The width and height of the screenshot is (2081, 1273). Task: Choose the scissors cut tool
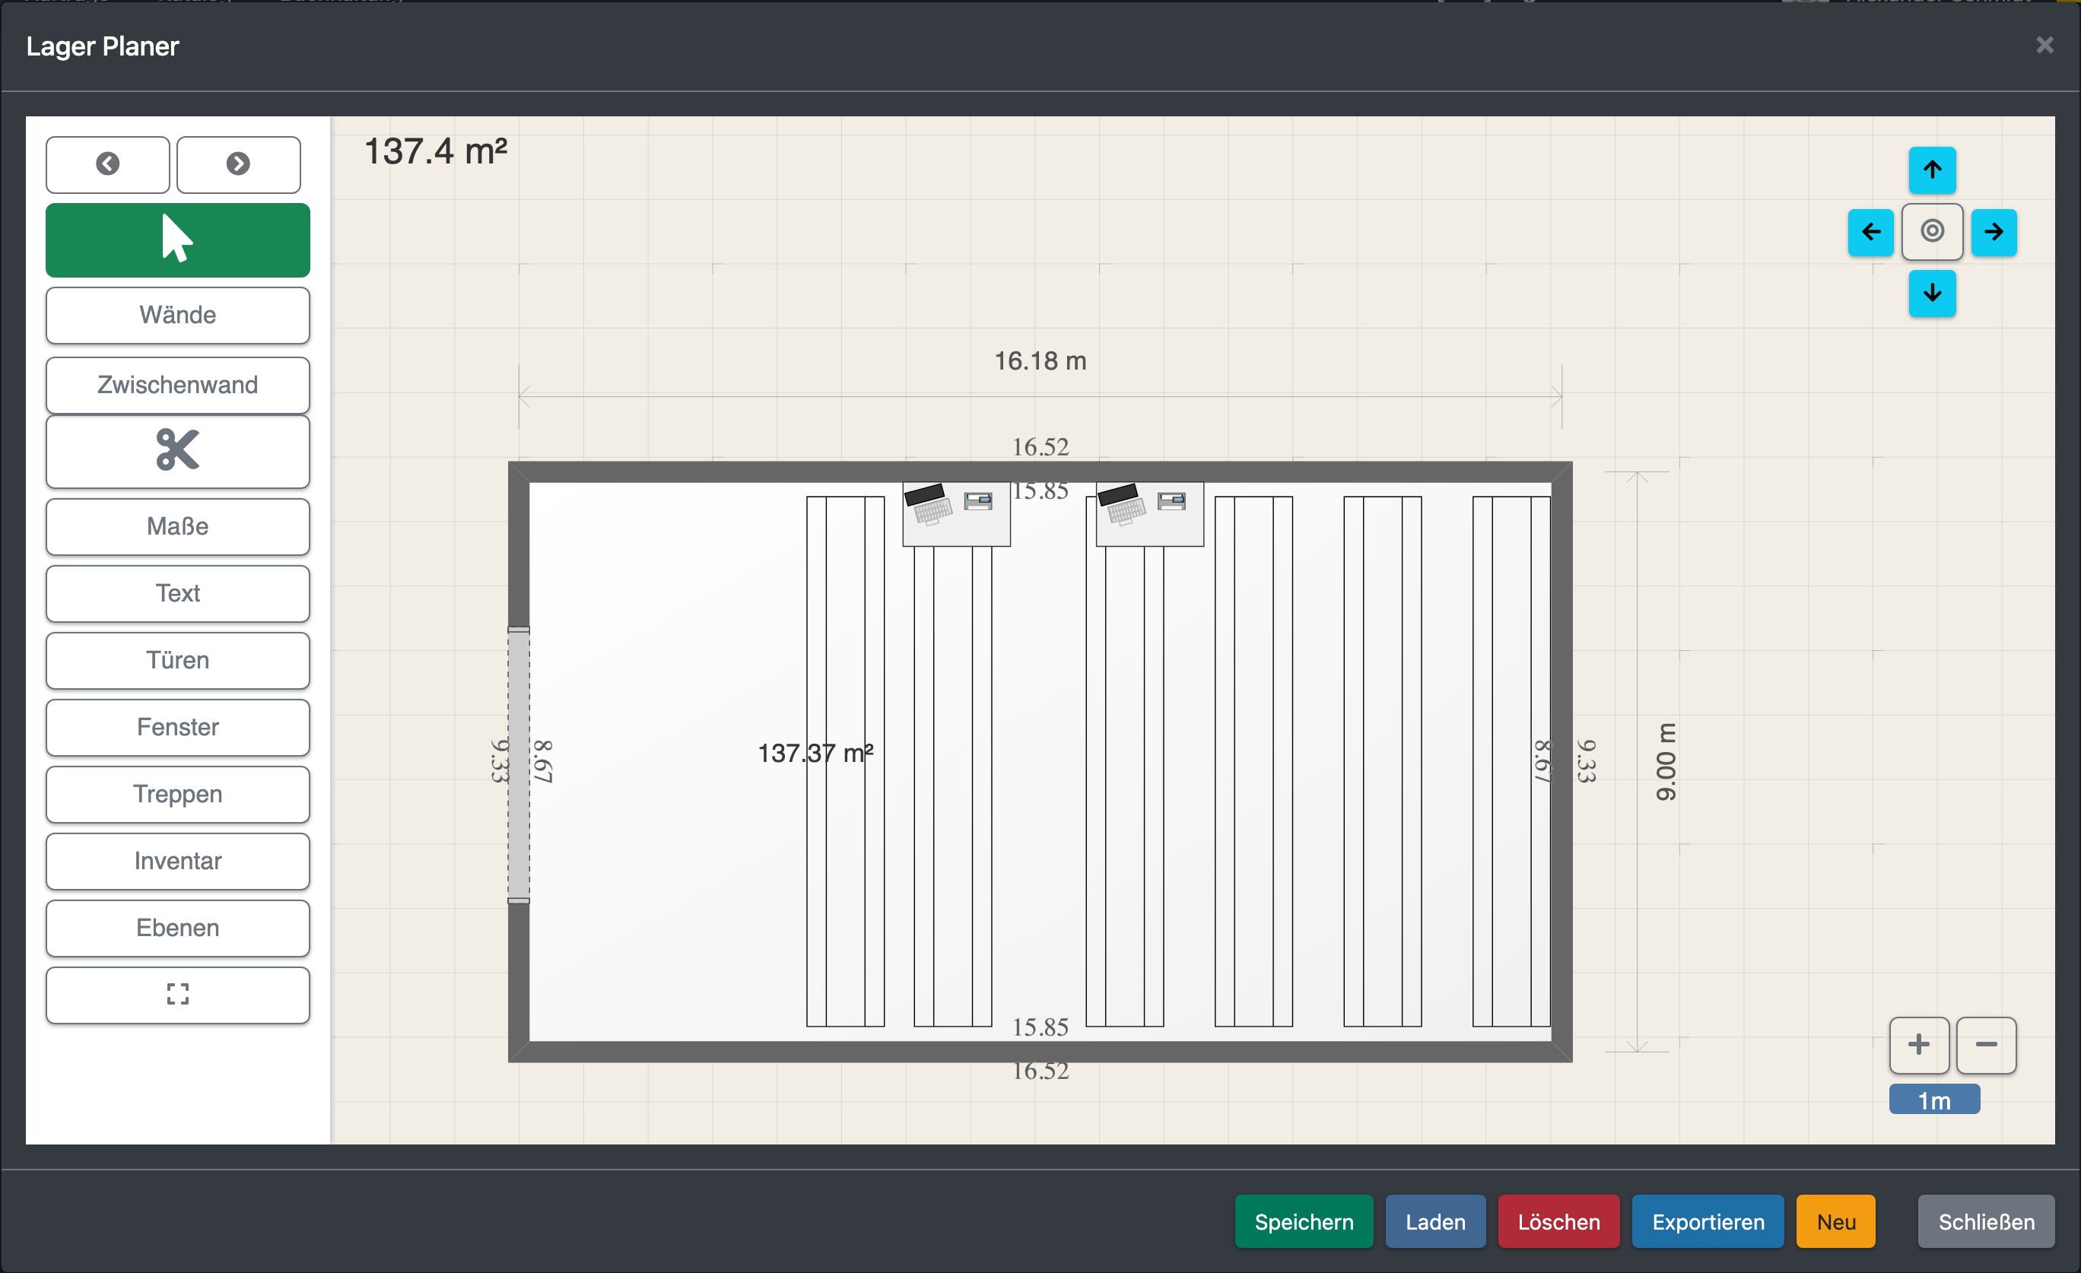tap(177, 451)
